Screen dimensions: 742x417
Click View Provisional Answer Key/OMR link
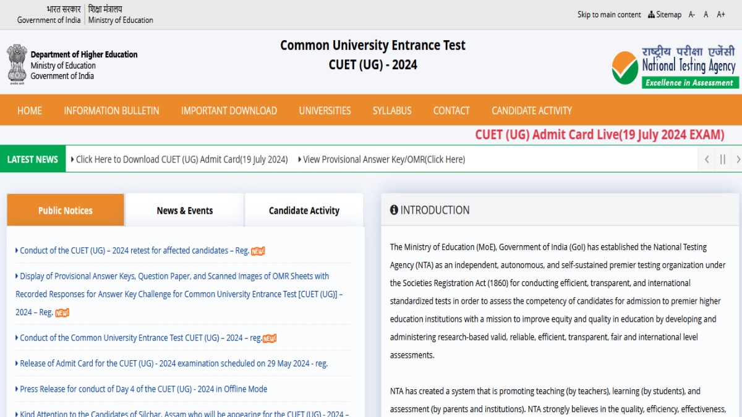tap(382, 159)
